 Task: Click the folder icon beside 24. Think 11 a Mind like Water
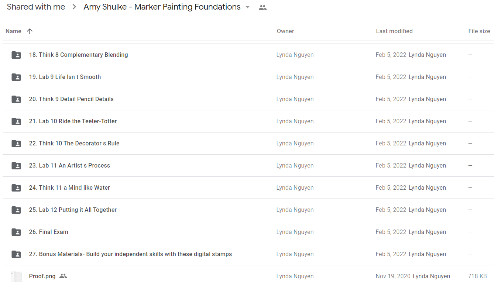16,188
